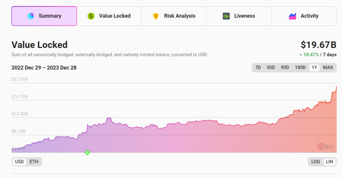
Task: Click the green up-arrow change indicator
Action: pyautogui.click(x=301, y=55)
